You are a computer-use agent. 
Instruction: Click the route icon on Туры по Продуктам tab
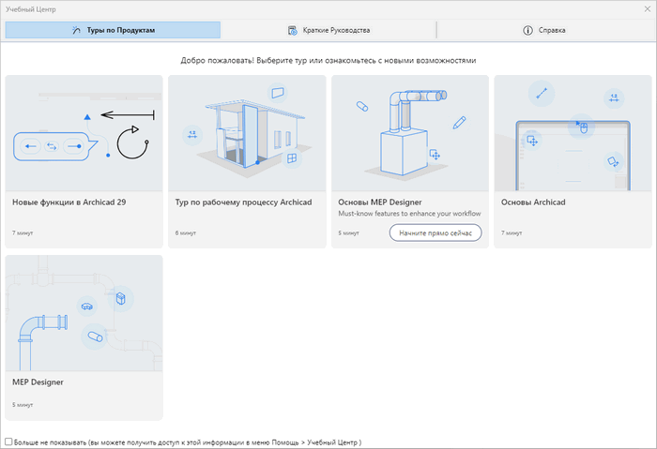(77, 30)
